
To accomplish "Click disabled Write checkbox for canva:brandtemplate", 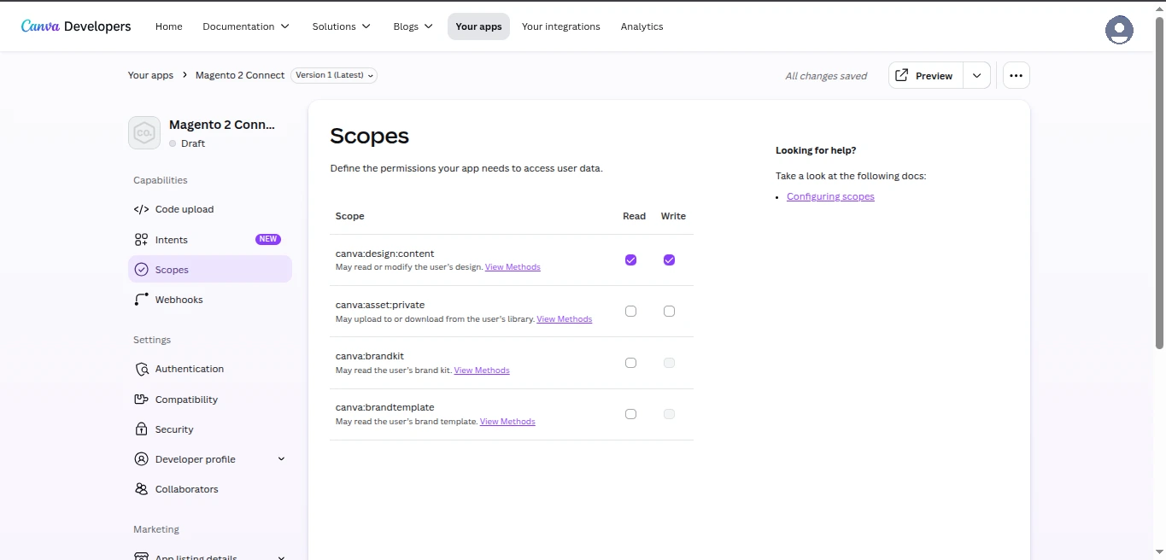I will (669, 414).
